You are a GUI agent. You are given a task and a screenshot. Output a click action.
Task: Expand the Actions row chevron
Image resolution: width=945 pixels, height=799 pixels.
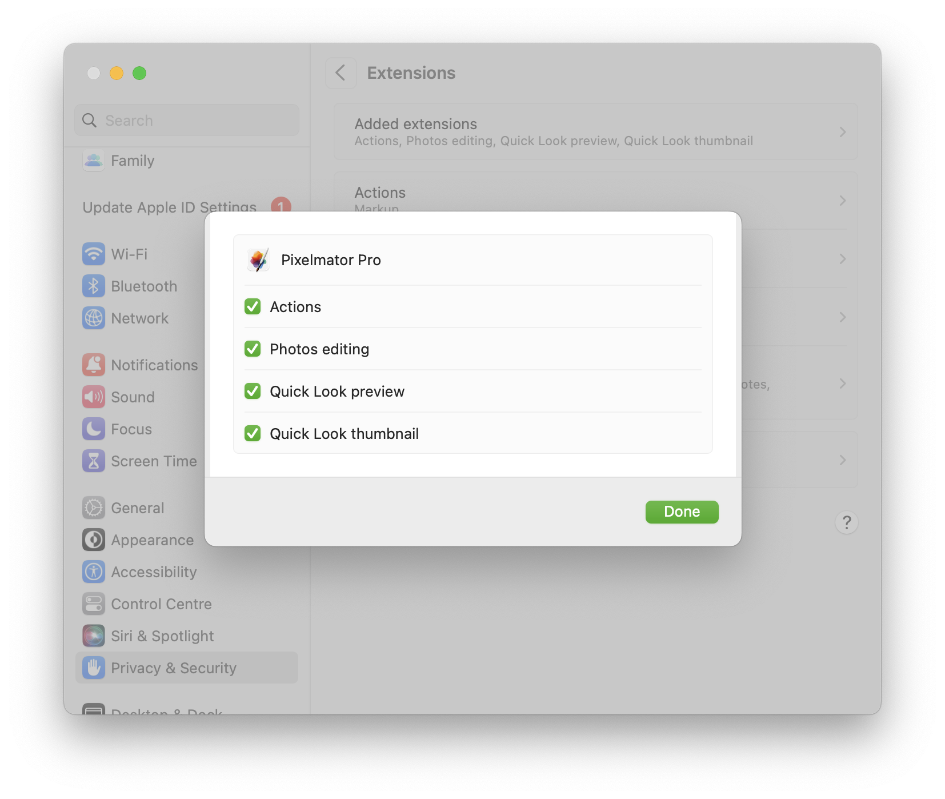843,201
